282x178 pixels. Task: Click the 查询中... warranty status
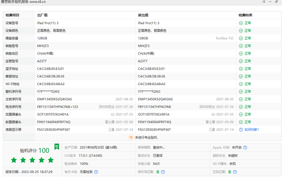point(159,148)
